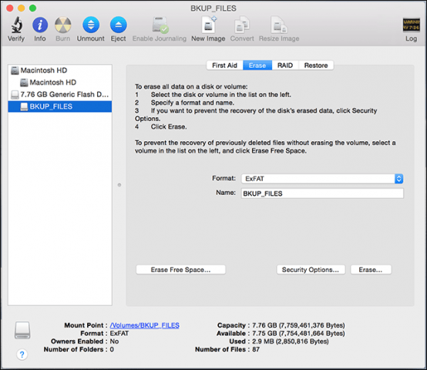427x370 pixels.
Task: Click the Erase... button
Action: [371, 270]
